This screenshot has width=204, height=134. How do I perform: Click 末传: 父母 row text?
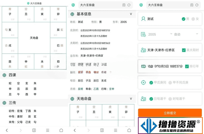(x=23, y=122)
